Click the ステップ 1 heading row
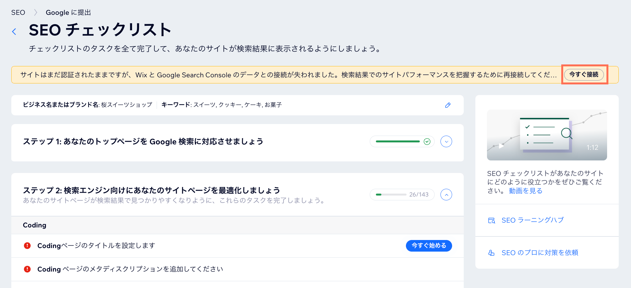This screenshot has width=631, height=288. (143, 142)
